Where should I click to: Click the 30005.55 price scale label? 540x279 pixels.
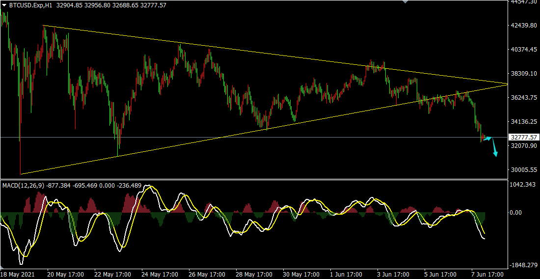tap(523, 170)
